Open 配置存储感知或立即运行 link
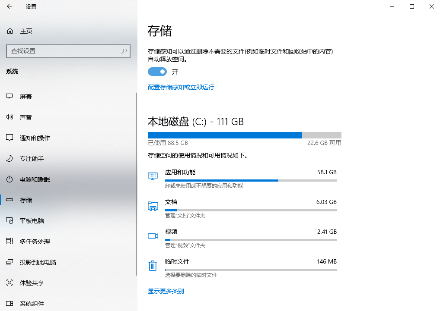The height and width of the screenshot is (311, 440). click(x=181, y=87)
